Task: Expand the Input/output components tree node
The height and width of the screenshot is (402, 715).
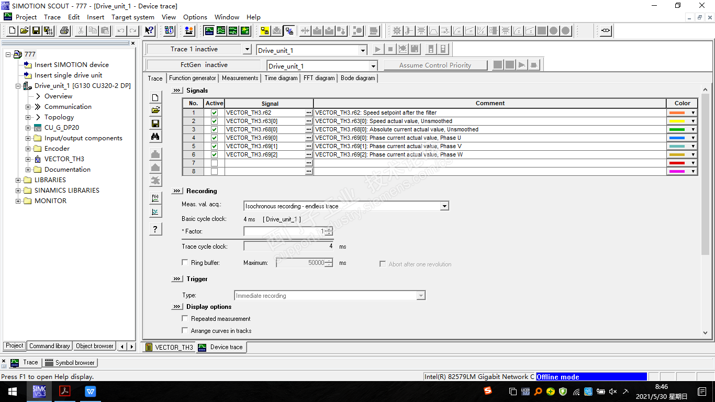Action: pyautogui.click(x=28, y=138)
